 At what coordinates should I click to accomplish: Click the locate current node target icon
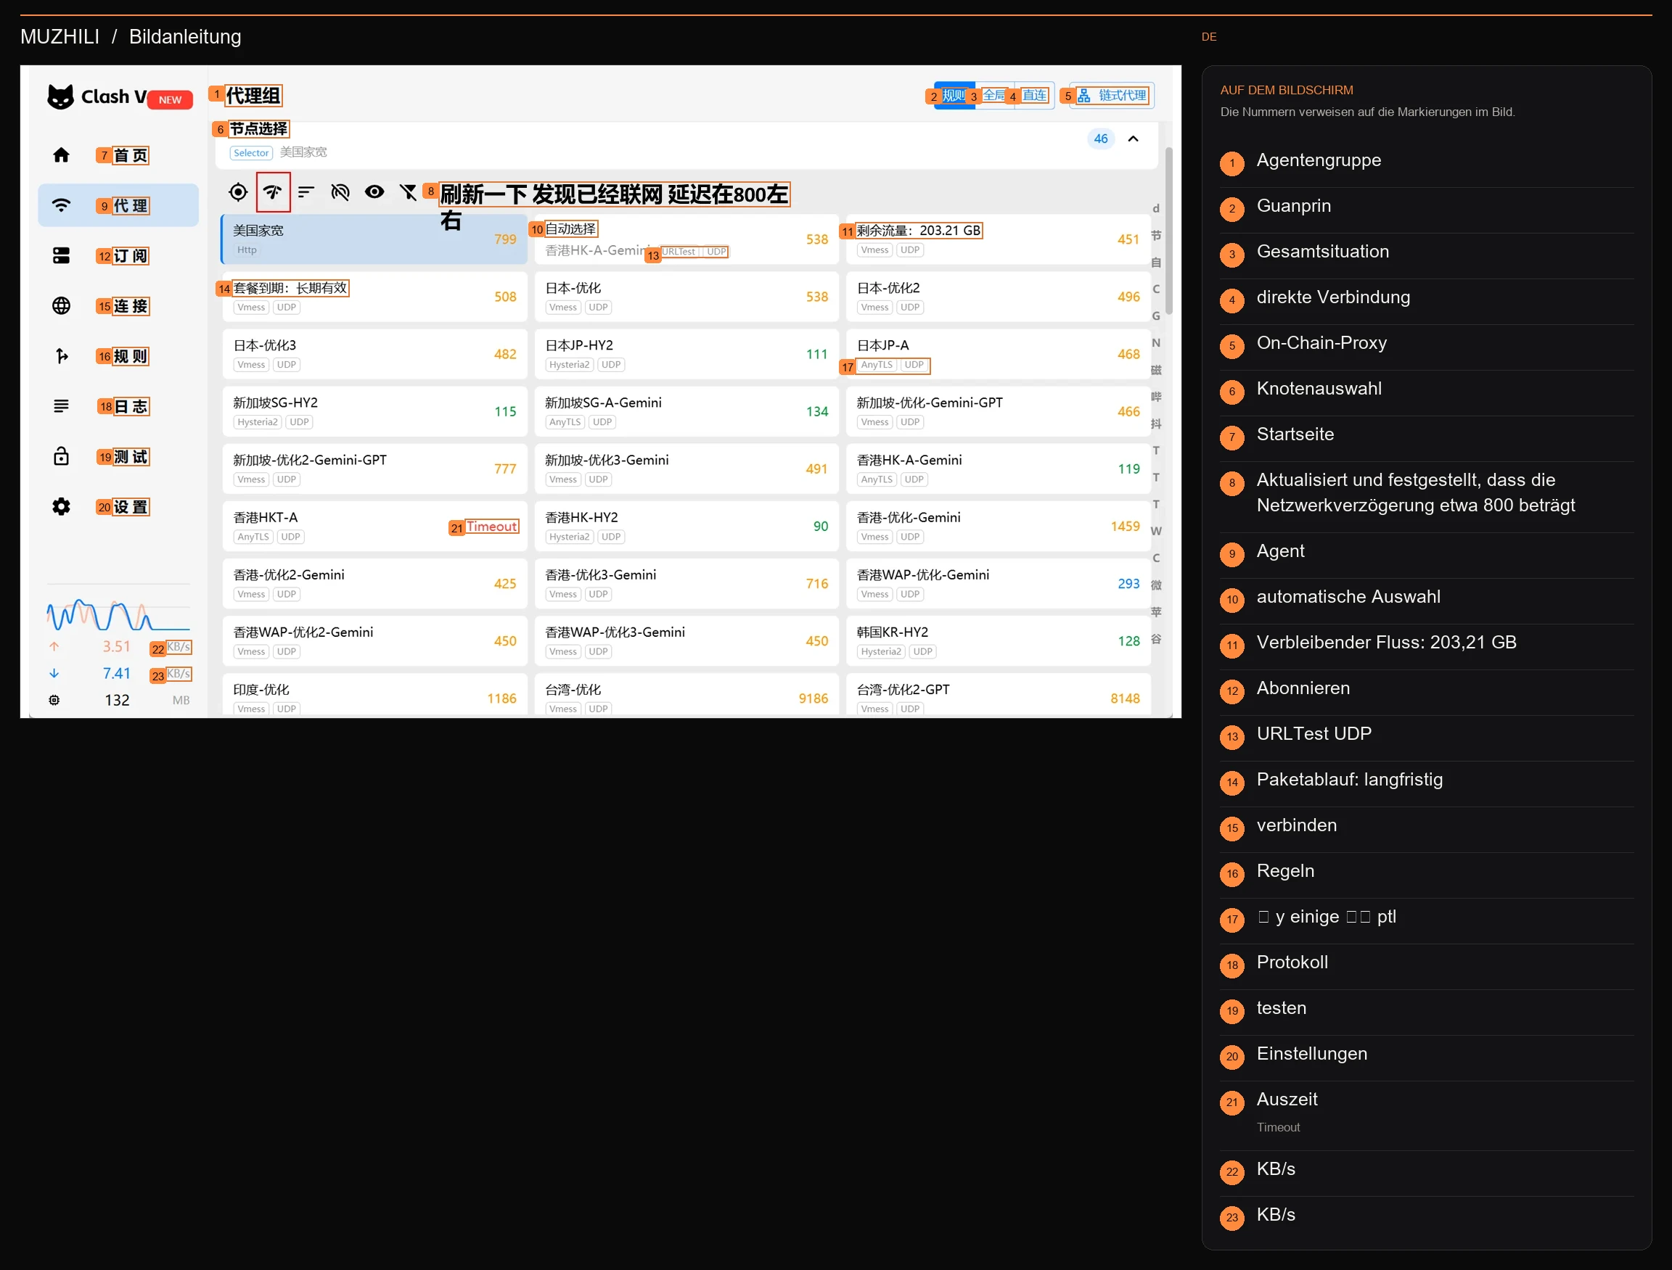(238, 192)
